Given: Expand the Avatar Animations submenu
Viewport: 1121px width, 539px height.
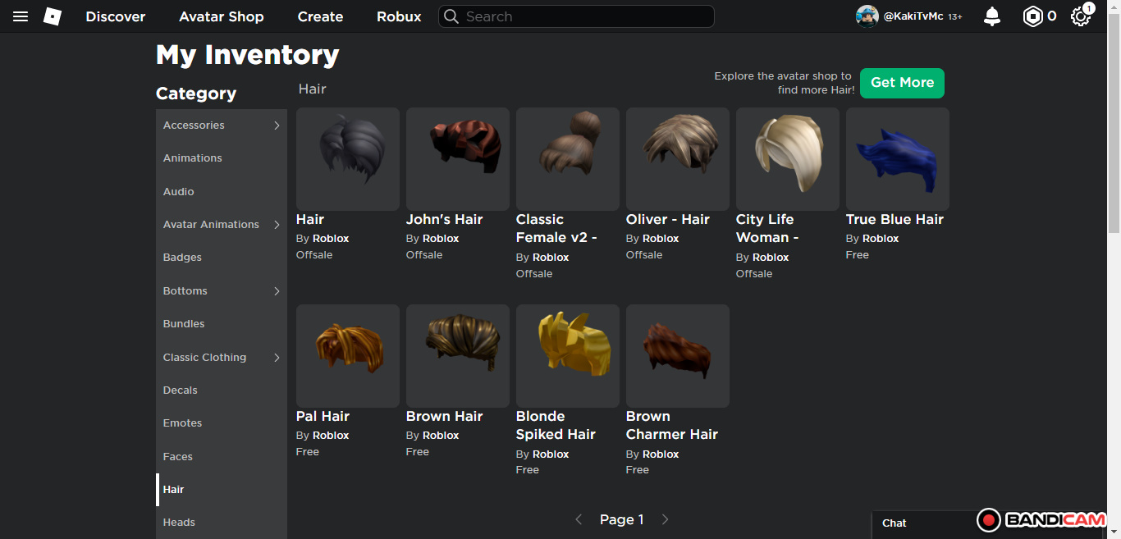Looking at the screenshot, I should click(277, 225).
